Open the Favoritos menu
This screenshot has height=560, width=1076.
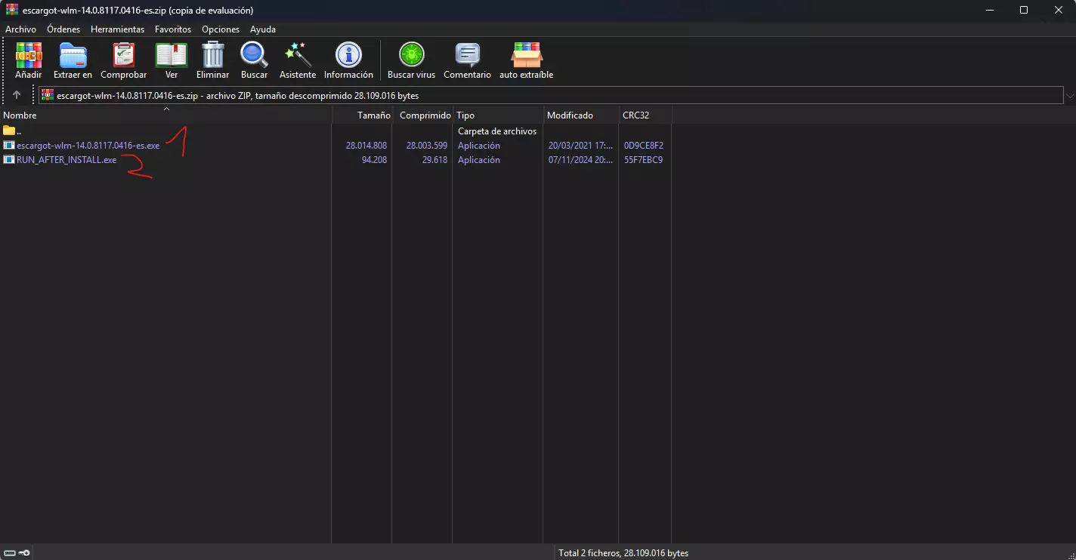coord(173,29)
